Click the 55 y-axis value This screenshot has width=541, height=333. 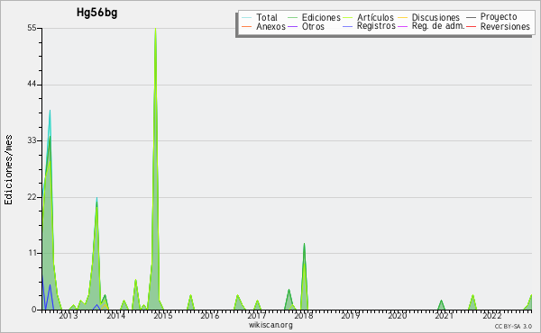point(32,28)
